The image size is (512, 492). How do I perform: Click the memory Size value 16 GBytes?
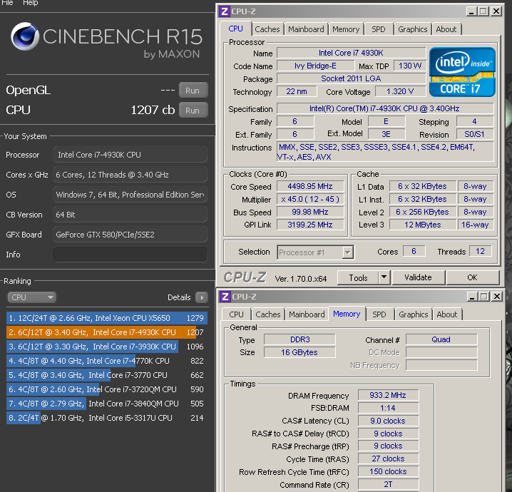point(299,352)
